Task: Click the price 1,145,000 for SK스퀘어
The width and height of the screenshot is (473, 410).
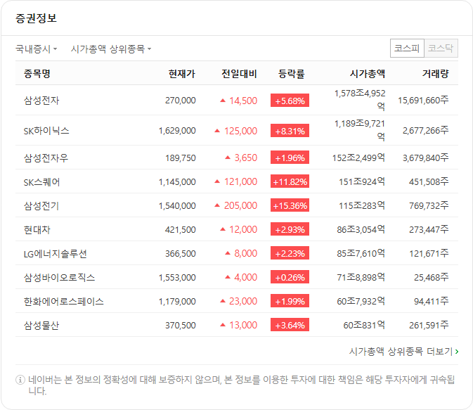Action: coord(177,181)
